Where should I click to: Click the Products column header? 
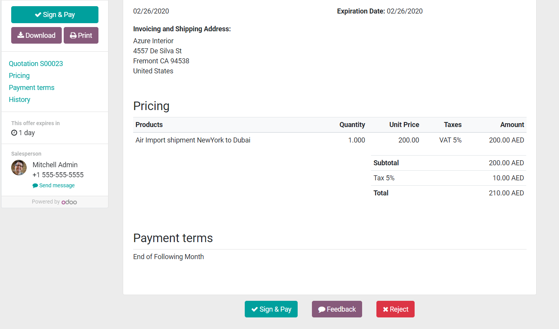[x=149, y=125]
